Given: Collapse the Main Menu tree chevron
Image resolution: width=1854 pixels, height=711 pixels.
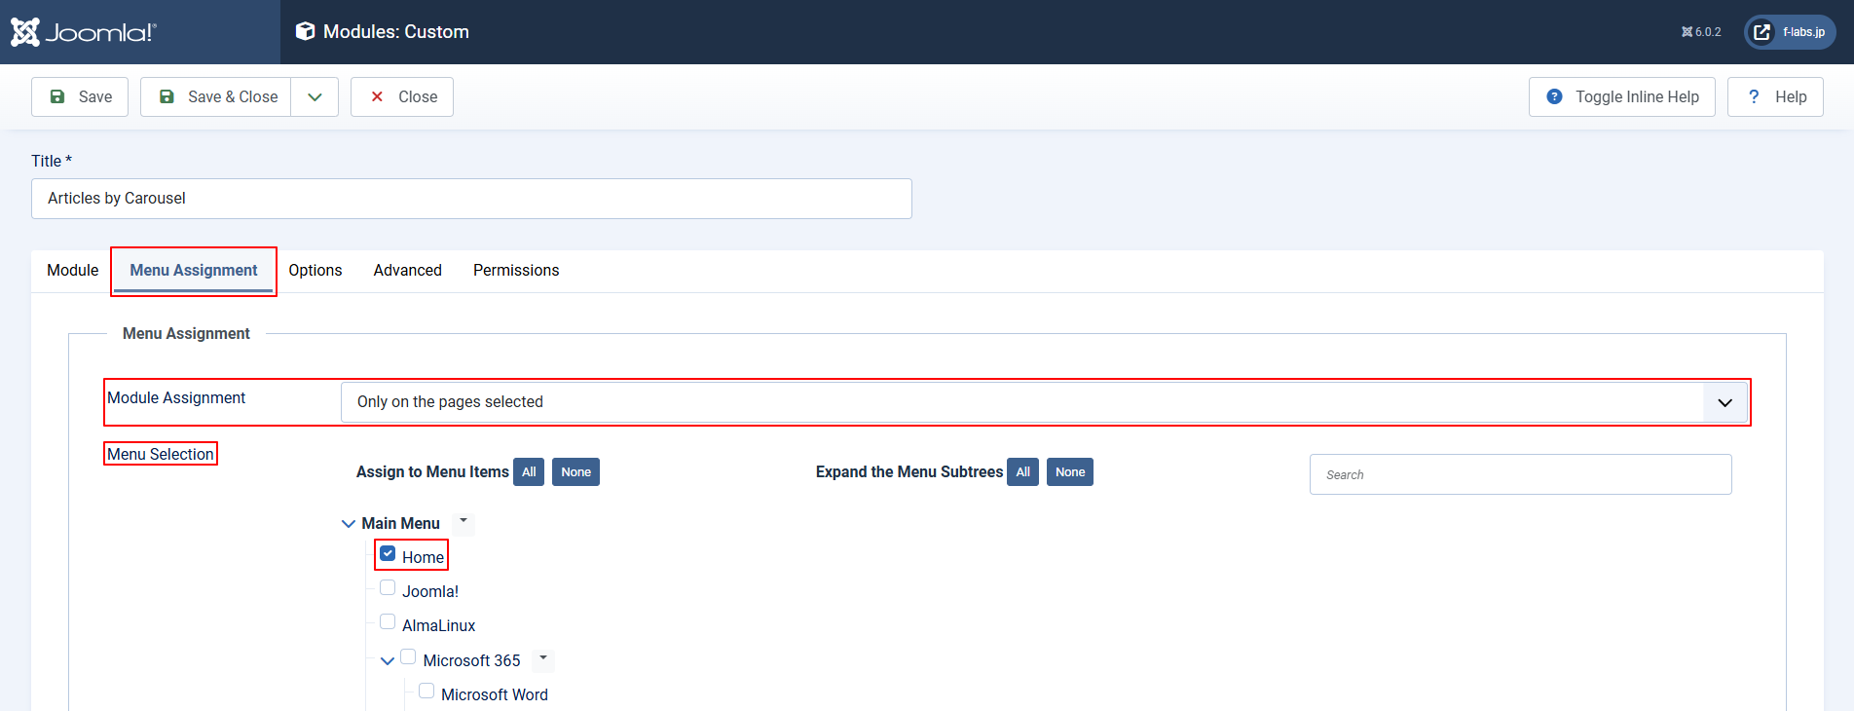Looking at the screenshot, I should click(x=349, y=524).
